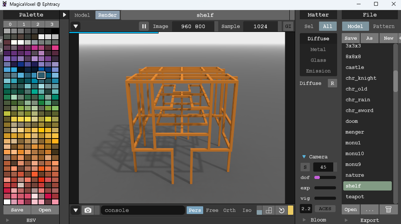The image size is (401, 224).
Task: Take a snapshot using the camera icon
Action: pyautogui.click(x=88, y=210)
